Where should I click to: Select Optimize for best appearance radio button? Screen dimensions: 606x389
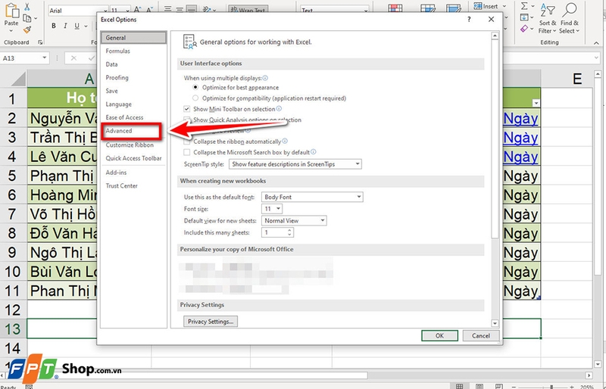tap(195, 87)
